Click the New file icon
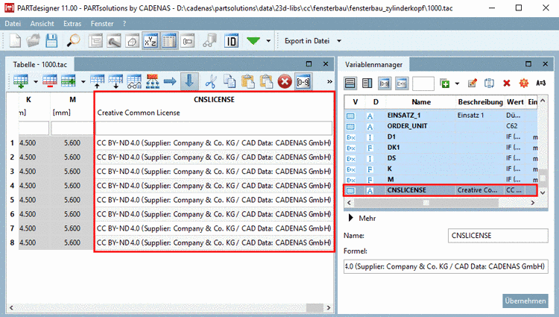 [15, 41]
